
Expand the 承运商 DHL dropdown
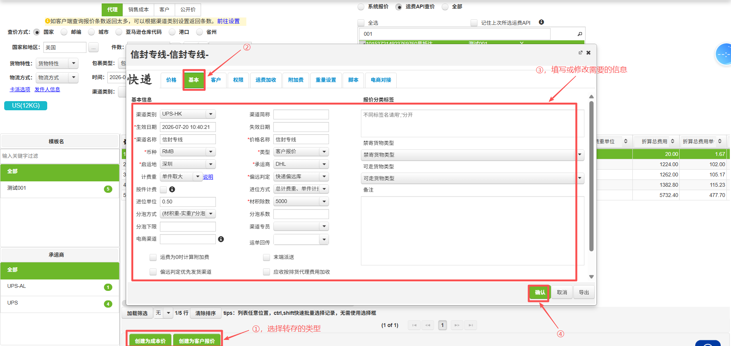[x=301, y=164]
